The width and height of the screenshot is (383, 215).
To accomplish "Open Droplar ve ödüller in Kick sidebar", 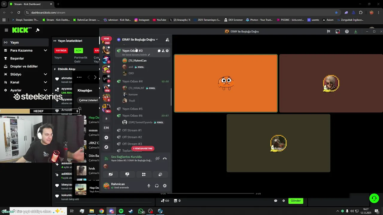I will (x=25, y=66).
